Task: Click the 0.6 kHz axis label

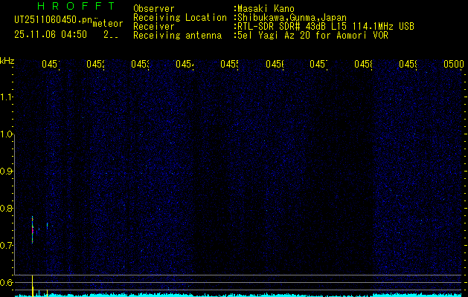Action: pos(6,282)
